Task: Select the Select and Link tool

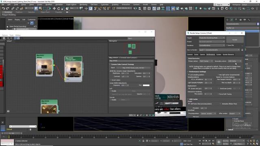Action: tap(13, 9)
